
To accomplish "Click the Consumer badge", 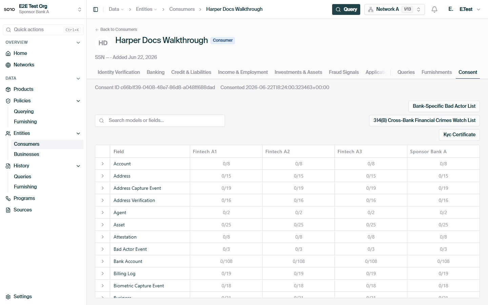I will pyautogui.click(x=223, y=40).
